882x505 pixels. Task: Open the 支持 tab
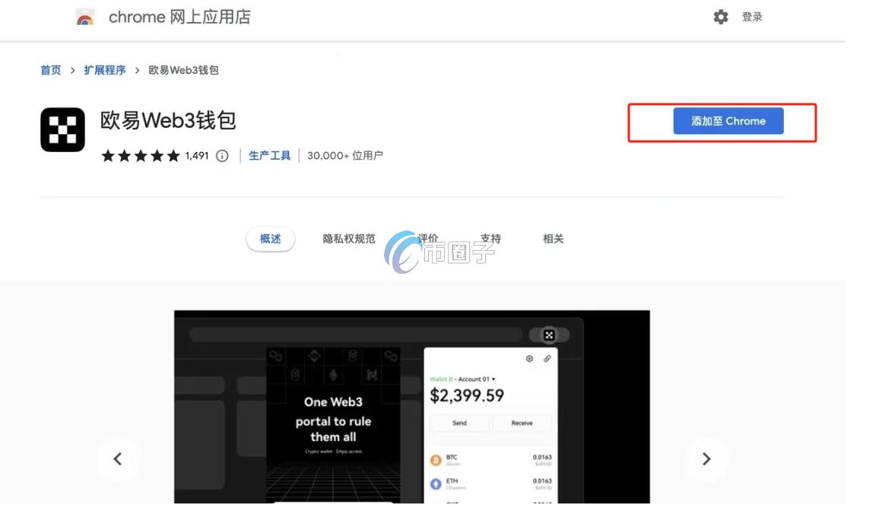[x=490, y=238]
